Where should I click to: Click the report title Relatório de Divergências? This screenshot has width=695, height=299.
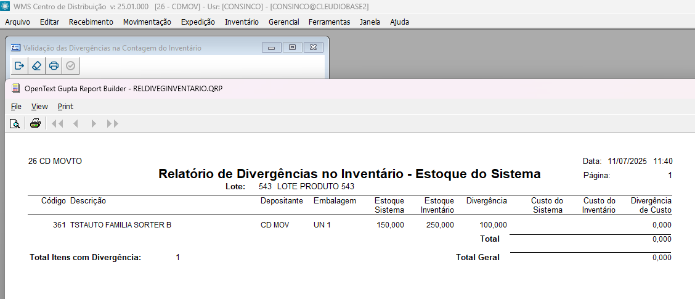(x=349, y=174)
